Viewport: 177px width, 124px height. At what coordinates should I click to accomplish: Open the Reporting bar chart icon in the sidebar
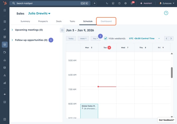tap(4, 83)
